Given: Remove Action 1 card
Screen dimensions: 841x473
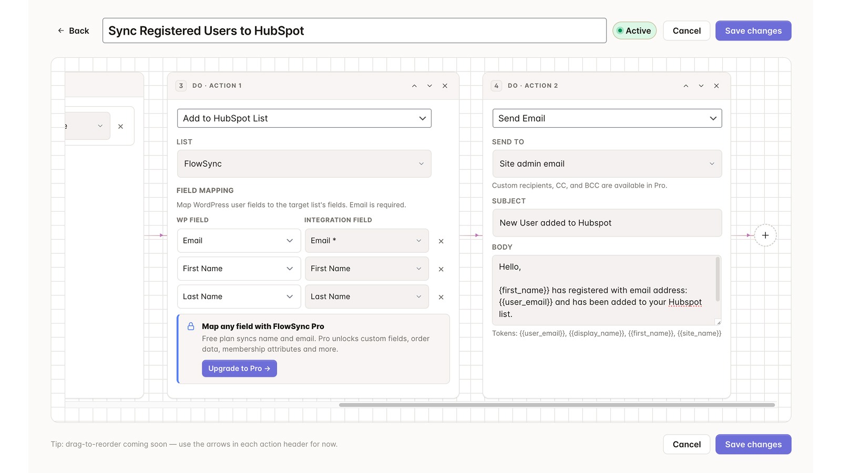Looking at the screenshot, I should [445, 86].
